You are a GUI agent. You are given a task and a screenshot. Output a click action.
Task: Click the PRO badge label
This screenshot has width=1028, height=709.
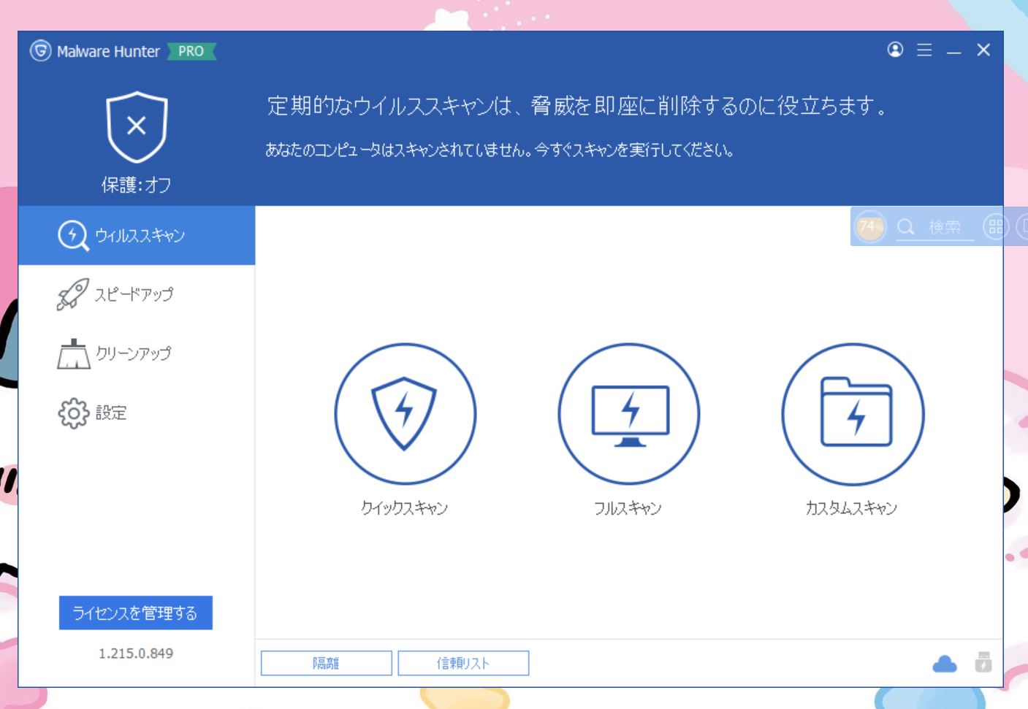tap(191, 51)
